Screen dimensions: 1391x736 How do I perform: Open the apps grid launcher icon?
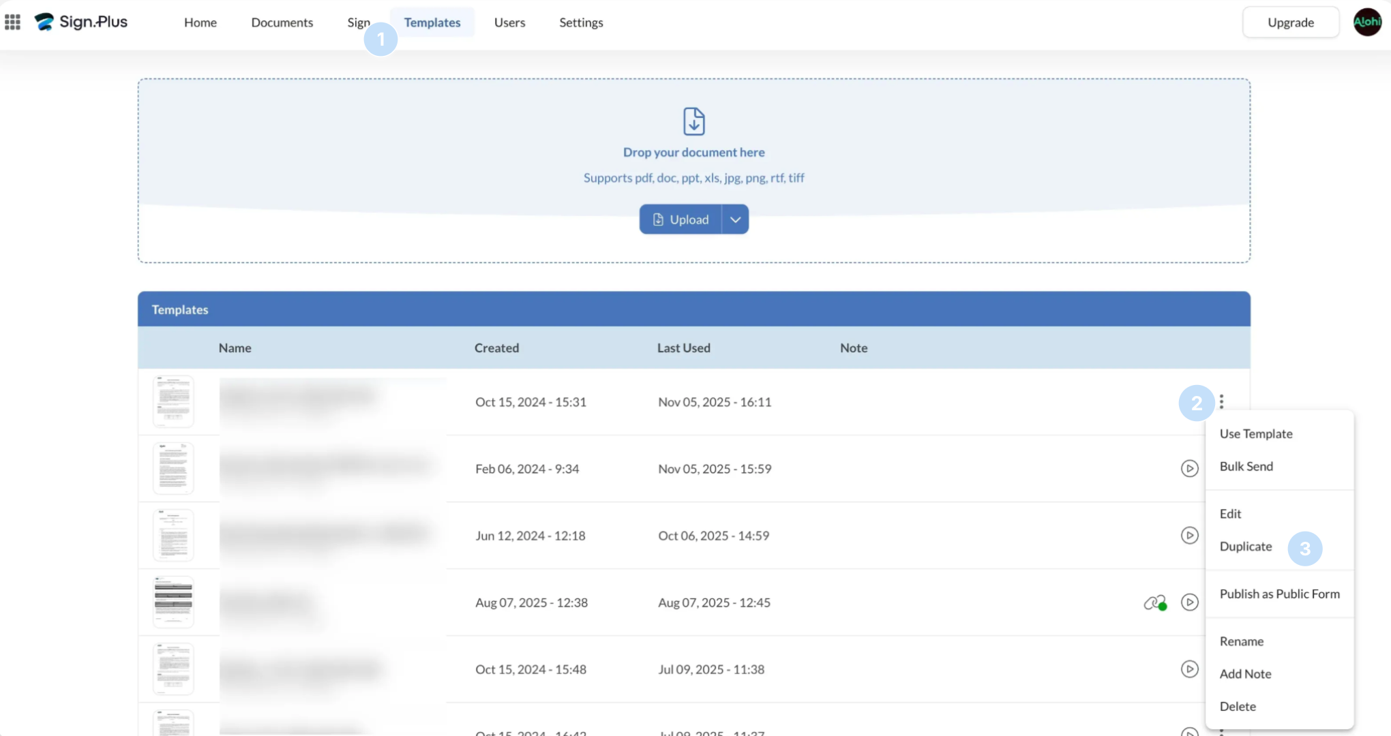(12, 22)
